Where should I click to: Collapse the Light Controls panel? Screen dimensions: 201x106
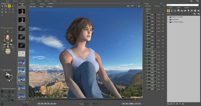[1, 70]
